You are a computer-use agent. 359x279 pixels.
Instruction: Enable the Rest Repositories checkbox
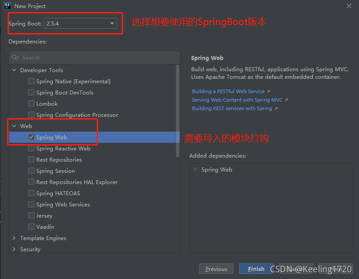point(31,159)
